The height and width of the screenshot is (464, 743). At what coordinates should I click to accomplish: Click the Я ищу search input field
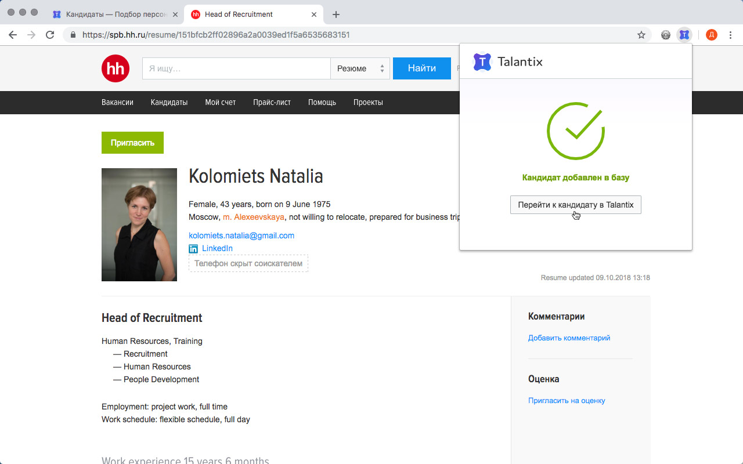[236, 68]
